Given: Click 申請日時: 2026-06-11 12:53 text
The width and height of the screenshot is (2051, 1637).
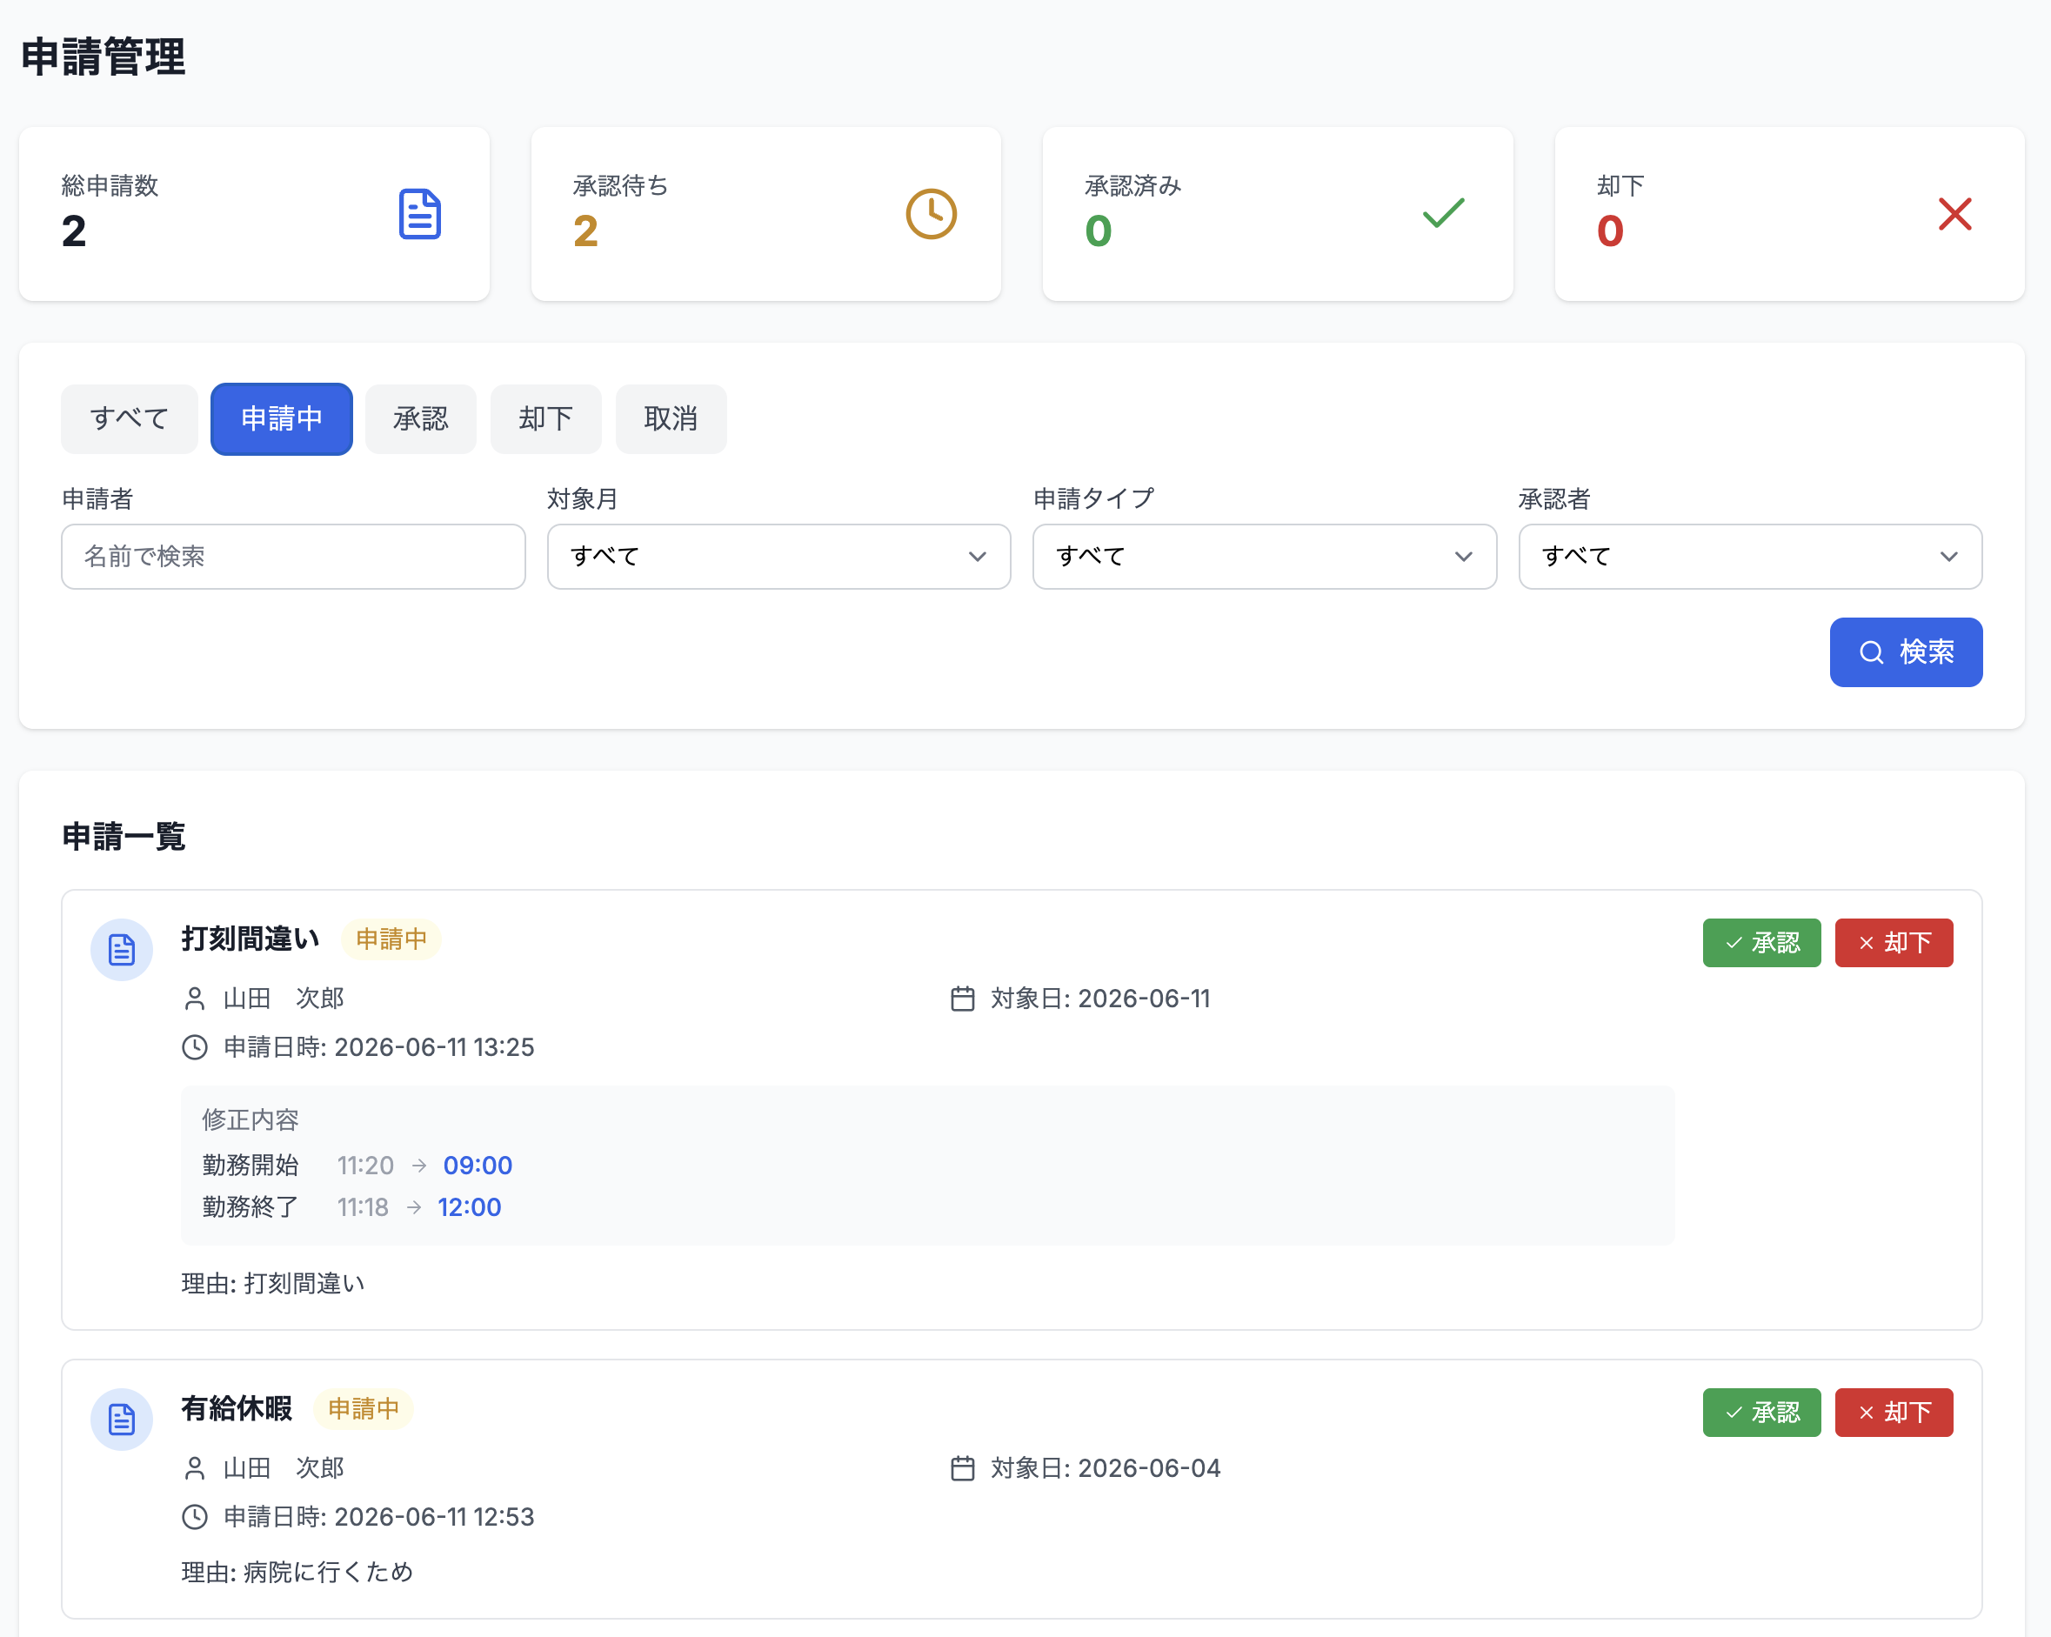Looking at the screenshot, I should click(378, 1517).
